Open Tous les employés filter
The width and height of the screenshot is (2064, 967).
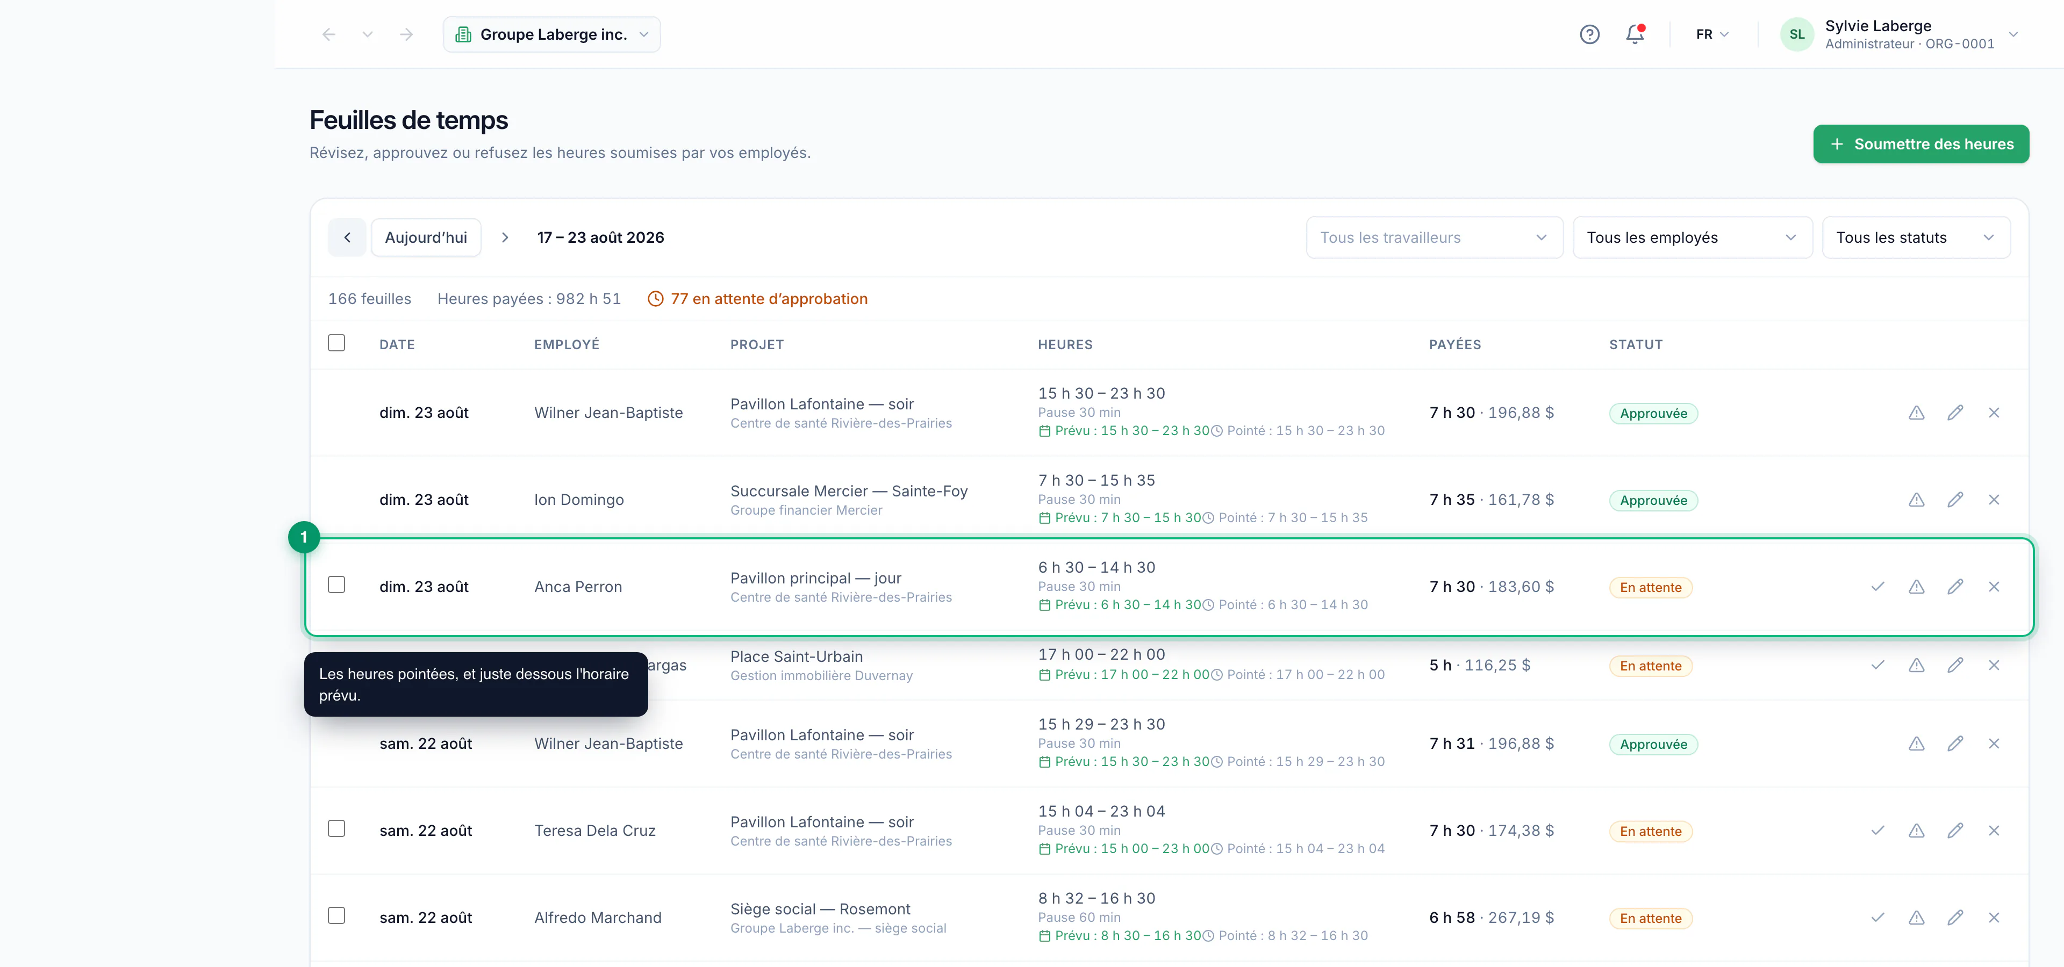click(x=1692, y=238)
